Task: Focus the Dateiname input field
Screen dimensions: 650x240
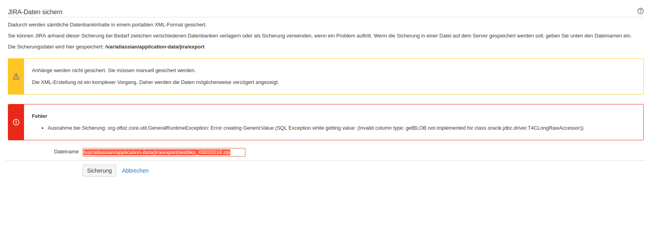Action: pyautogui.click(x=164, y=152)
